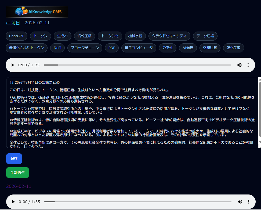The width and height of the screenshot is (261, 210).
Task: Open the 2026-02-11 entry link
Action: [x=19, y=186]
